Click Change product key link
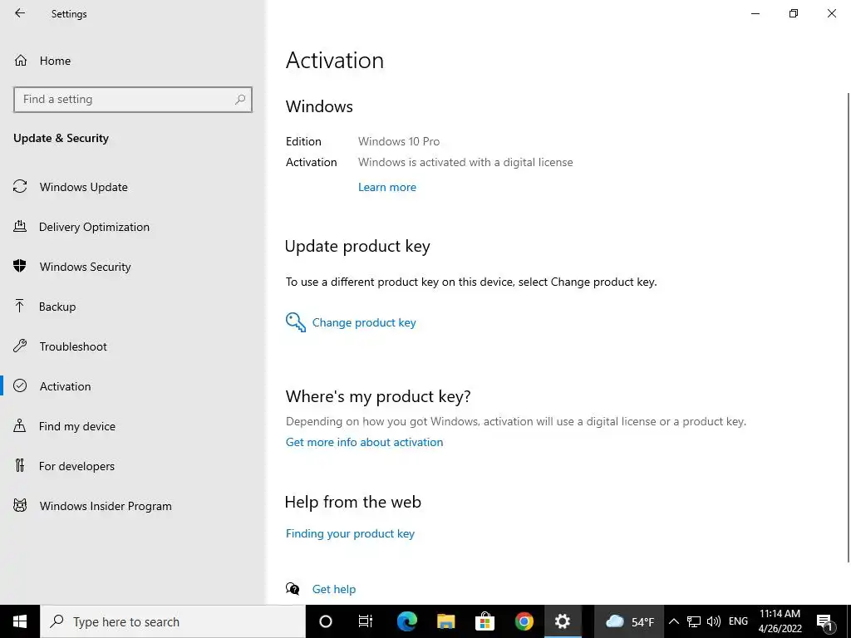This screenshot has width=851, height=638. (x=364, y=323)
